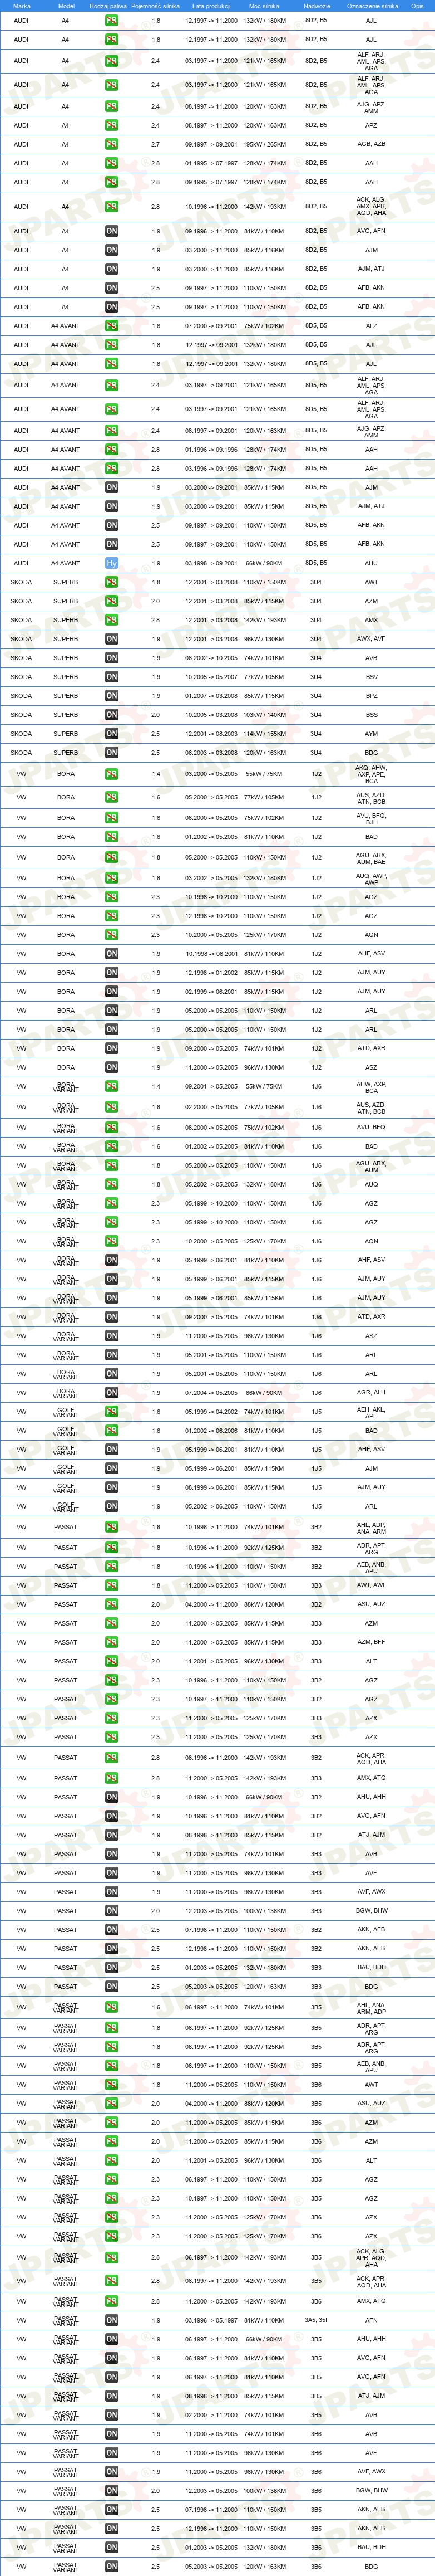Click diesel icon in Bora Variant AGR, ALH row
Viewport: 435px width, 2576px height.
click(112, 1392)
